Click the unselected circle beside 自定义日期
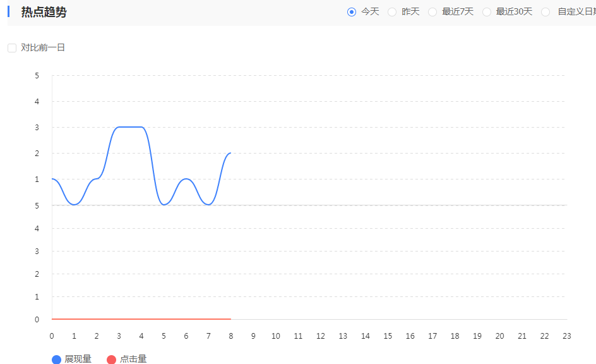 coord(545,11)
